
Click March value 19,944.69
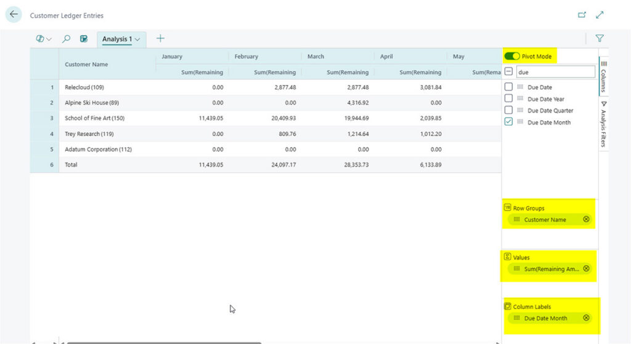point(356,118)
